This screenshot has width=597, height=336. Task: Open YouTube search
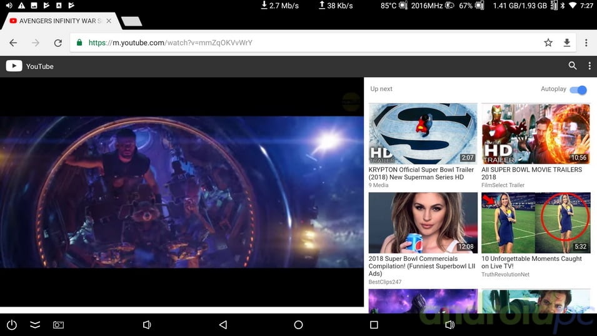[572, 66]
